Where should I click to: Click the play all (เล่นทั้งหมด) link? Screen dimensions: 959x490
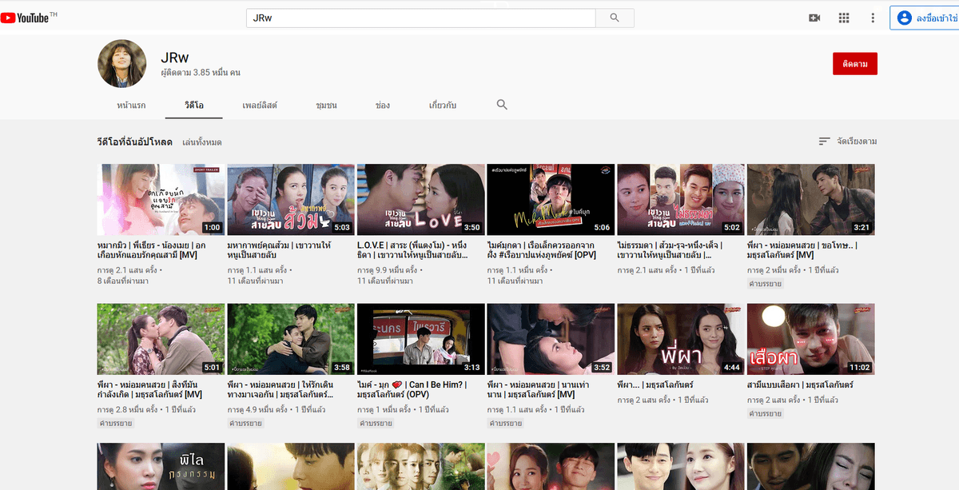[x=202, y=142]
